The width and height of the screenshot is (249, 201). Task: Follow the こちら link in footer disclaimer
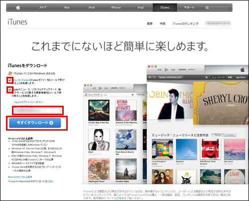pos(120,198)
